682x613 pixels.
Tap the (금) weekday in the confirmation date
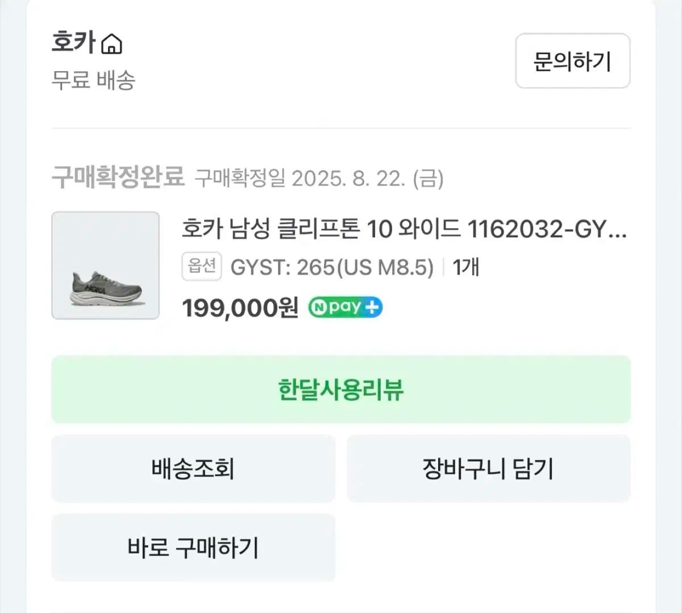[428, 179]
